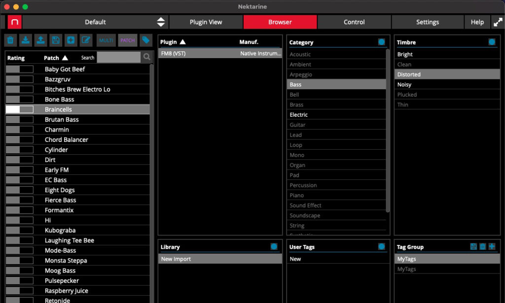Switch to the Plugin View tab
The height and width of the screenshot is (303, 505).
pos(206,22)
